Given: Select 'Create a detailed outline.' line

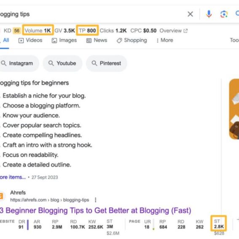Looking at the screenshot, I should tap(37, 165).
